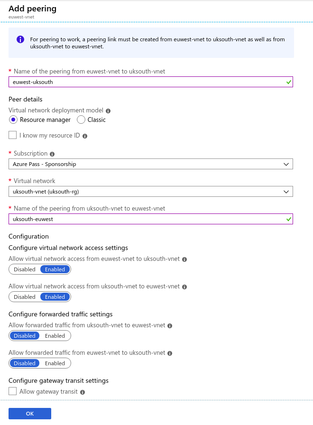
Task: Click info icon for forwarded traffic uksouth-vnet to euwest-vnet
Action: click(170, 326)
